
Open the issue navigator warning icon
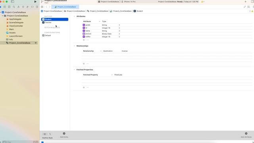19,7
